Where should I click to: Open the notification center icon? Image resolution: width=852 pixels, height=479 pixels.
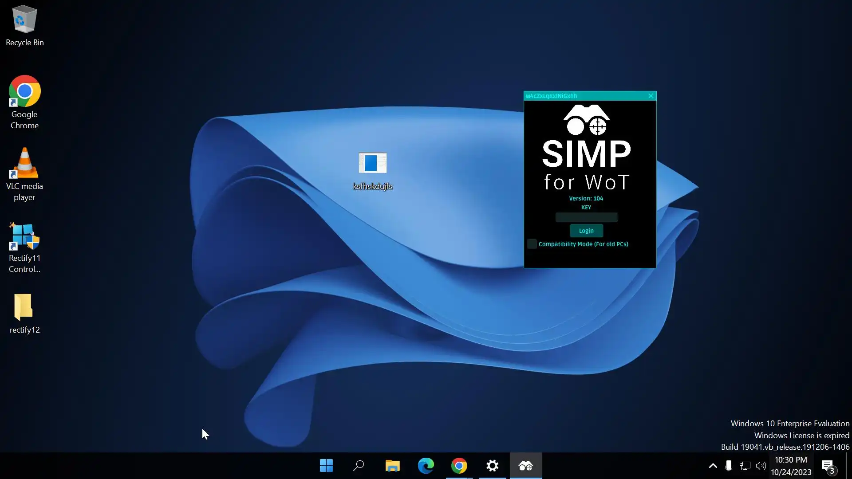[828, 466]
